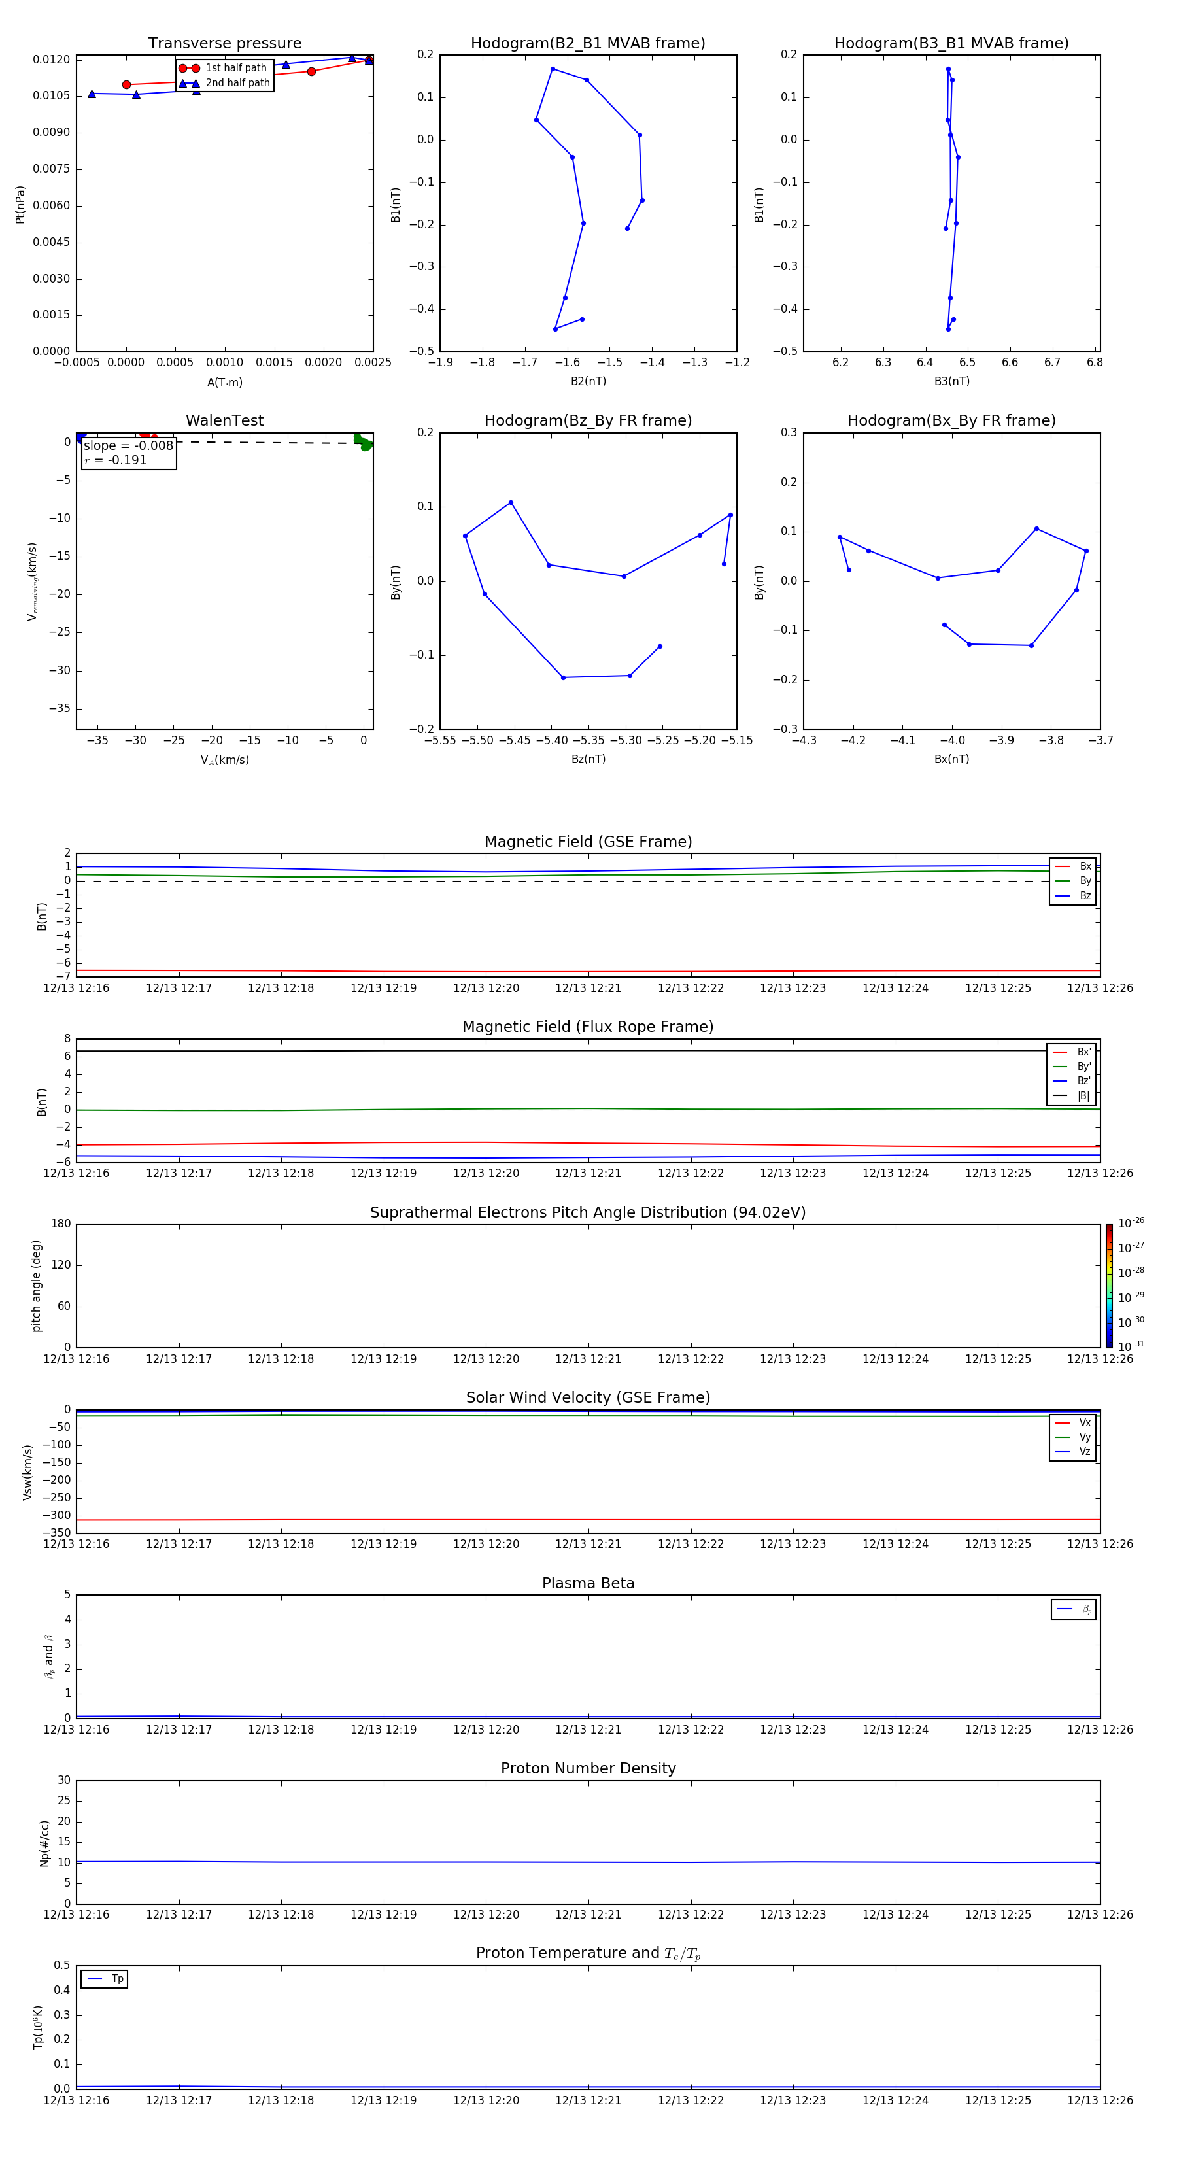This screenshot has width=1177, height=2158.
Task: Select the '1st half path' legend entry
Action: pos(224,68)
